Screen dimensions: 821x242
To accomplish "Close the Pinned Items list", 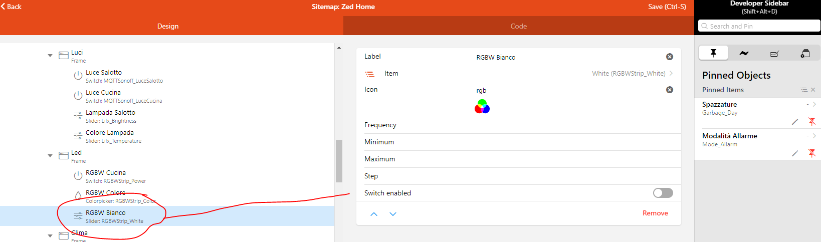I will point(813,90).
